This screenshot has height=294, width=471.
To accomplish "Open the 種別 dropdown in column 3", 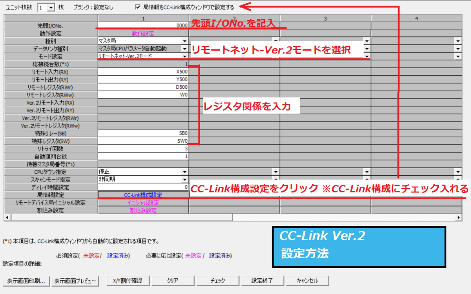I will pyautogui.click(x=367, y=41).
